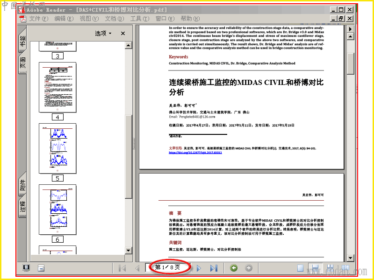Click the thumbnail panel vertical scrollbar thumb
This screenshot has height=280, width=374.
(128, 157)
